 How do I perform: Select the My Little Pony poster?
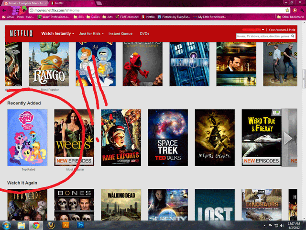[x=27, y=138]
